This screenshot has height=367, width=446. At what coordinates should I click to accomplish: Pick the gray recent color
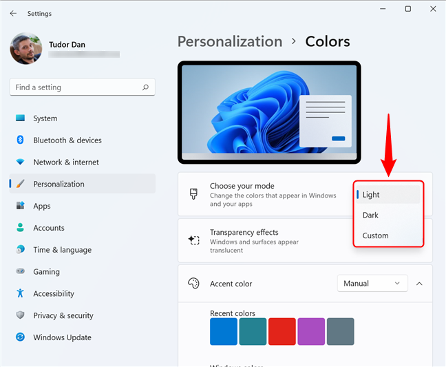point(341,331)
